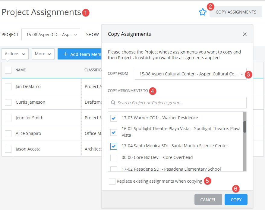Uncheck the 17-03 Warner Residence project
The image size is (265, 210).
coord(113,118)
